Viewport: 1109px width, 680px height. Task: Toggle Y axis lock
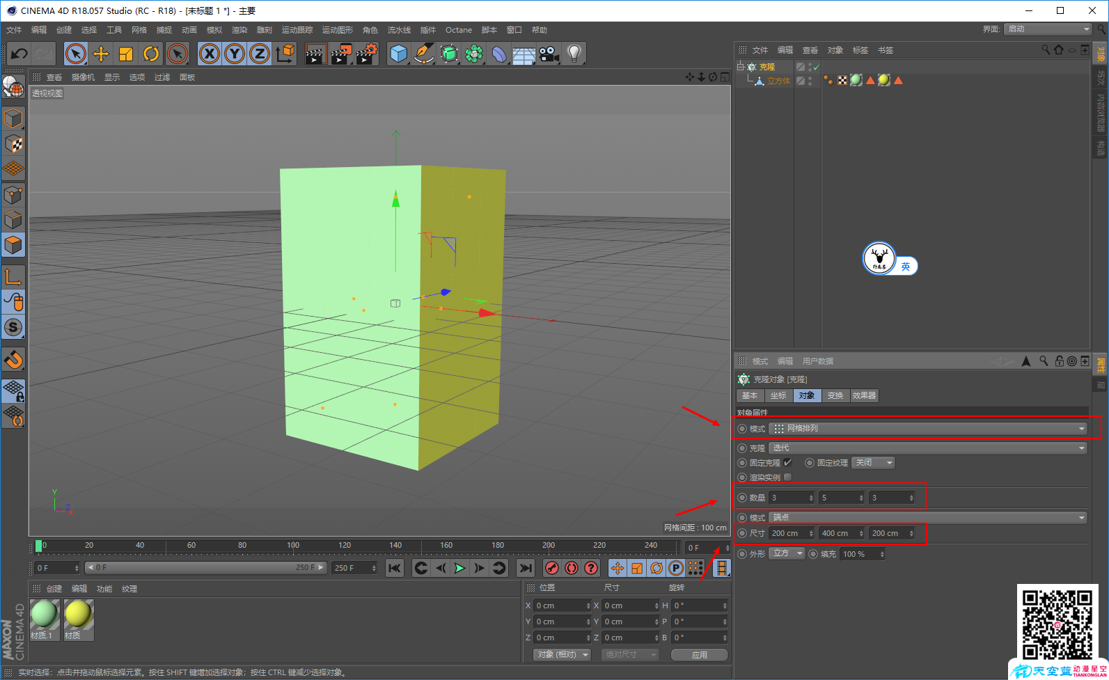click(235, 54)
